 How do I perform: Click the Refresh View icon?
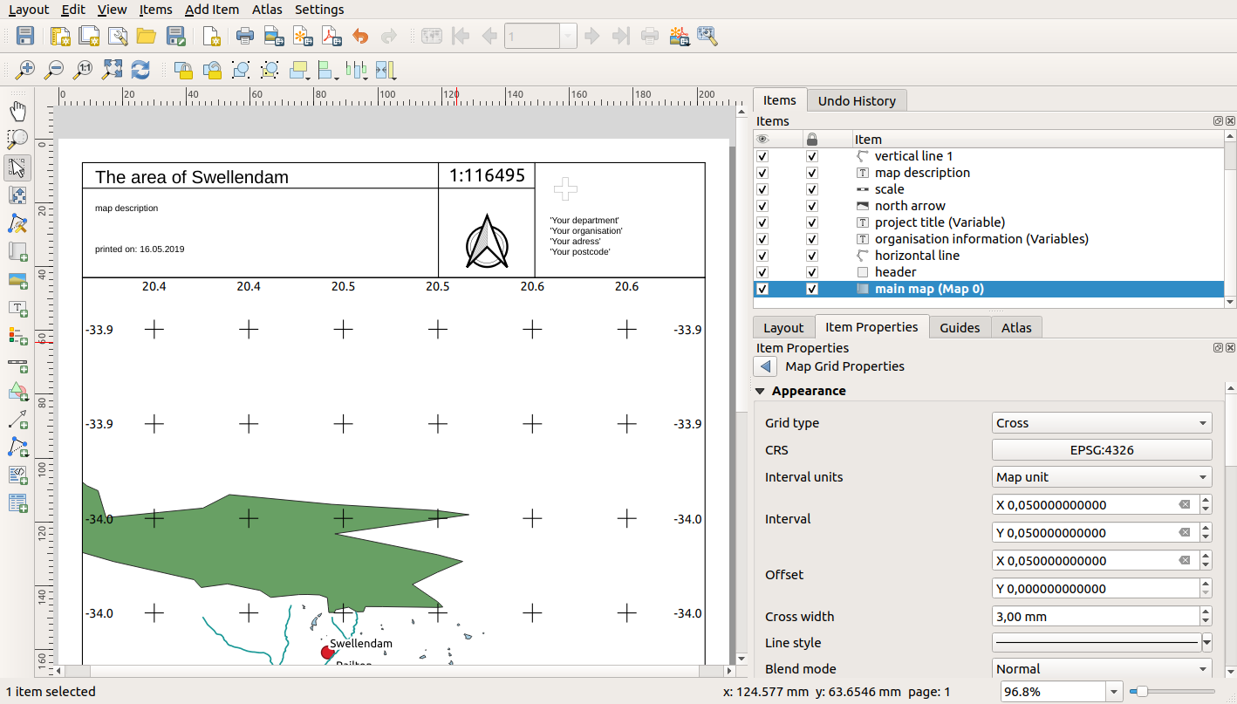pos(140,70)
